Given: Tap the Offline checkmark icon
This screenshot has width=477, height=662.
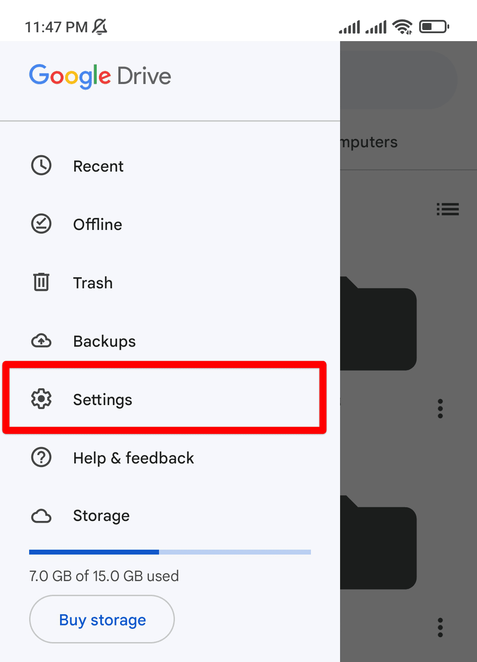Looking at the screenshot, I should 41,224.
